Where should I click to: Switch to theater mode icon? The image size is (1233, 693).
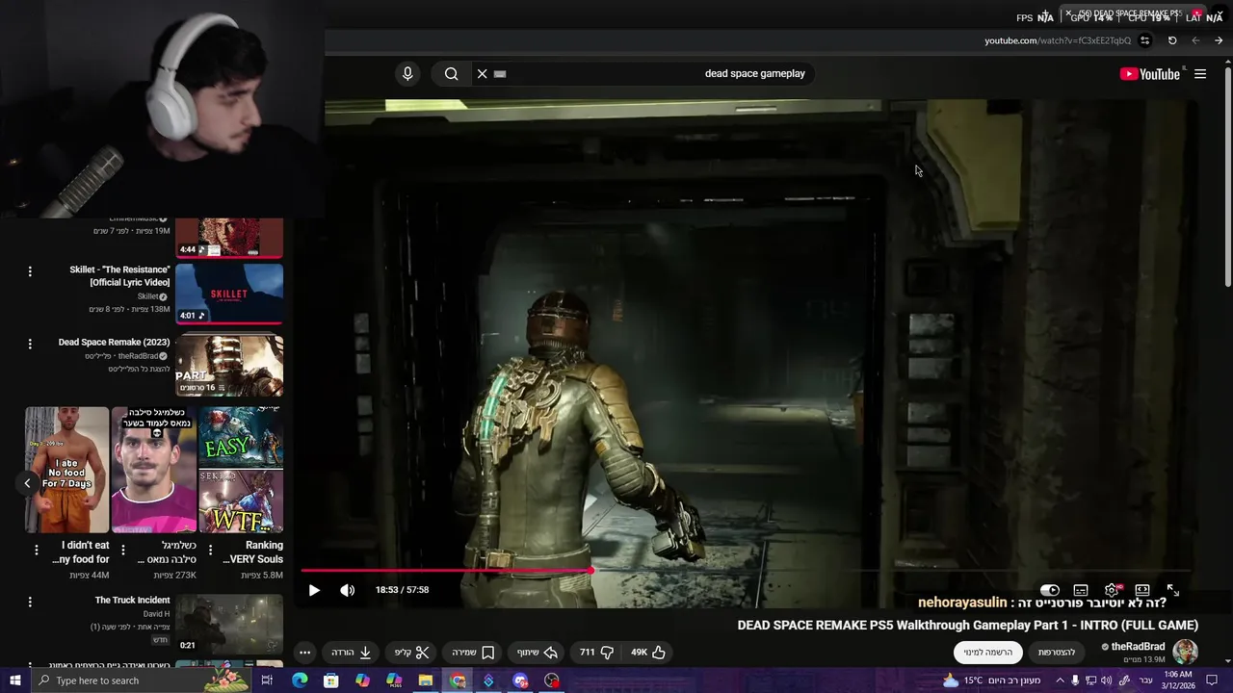1142,590
